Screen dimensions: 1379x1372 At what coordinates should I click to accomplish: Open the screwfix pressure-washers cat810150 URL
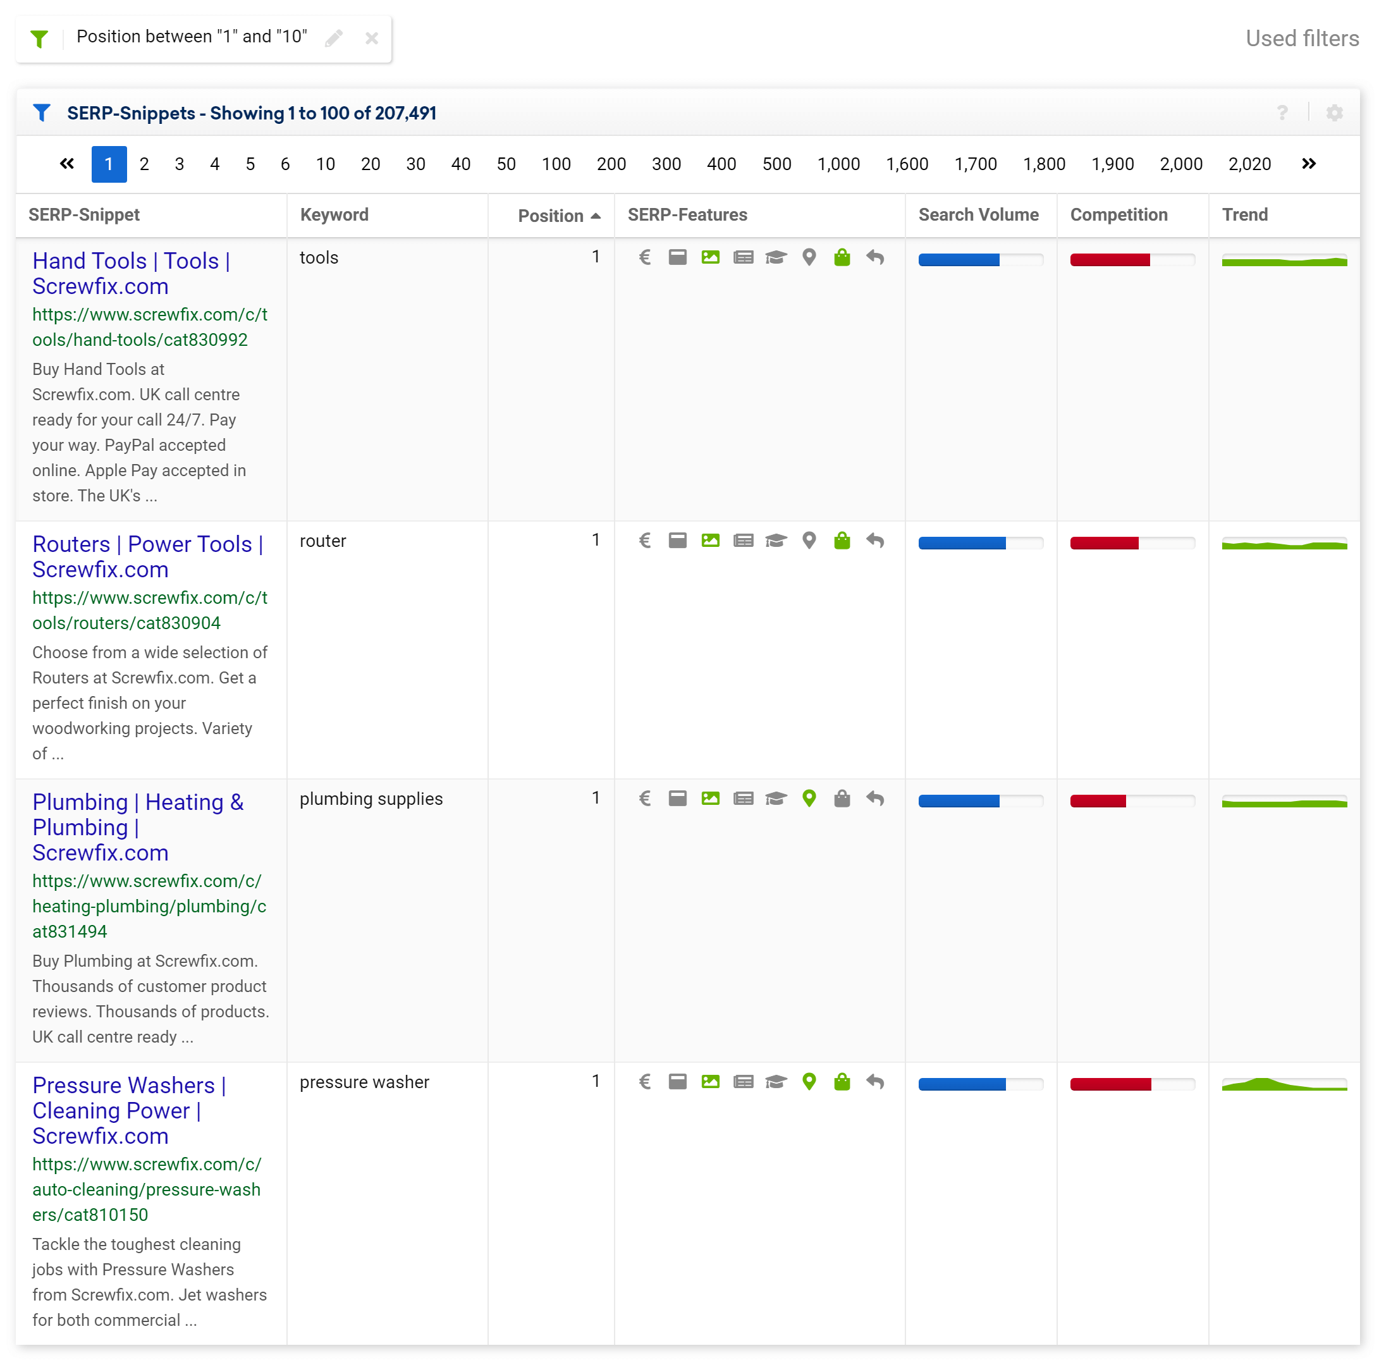(x=146, y=1189)
